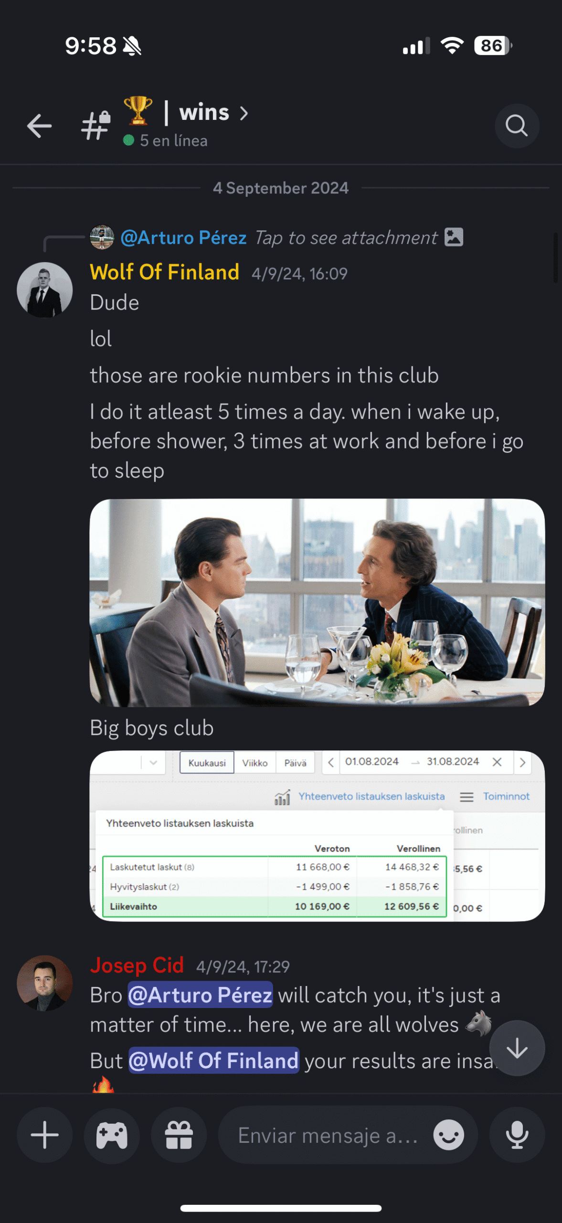The height and width of the screenshot is (1223, 562).
Task: Open the plus attachment menu
Action: [45, 1135]
